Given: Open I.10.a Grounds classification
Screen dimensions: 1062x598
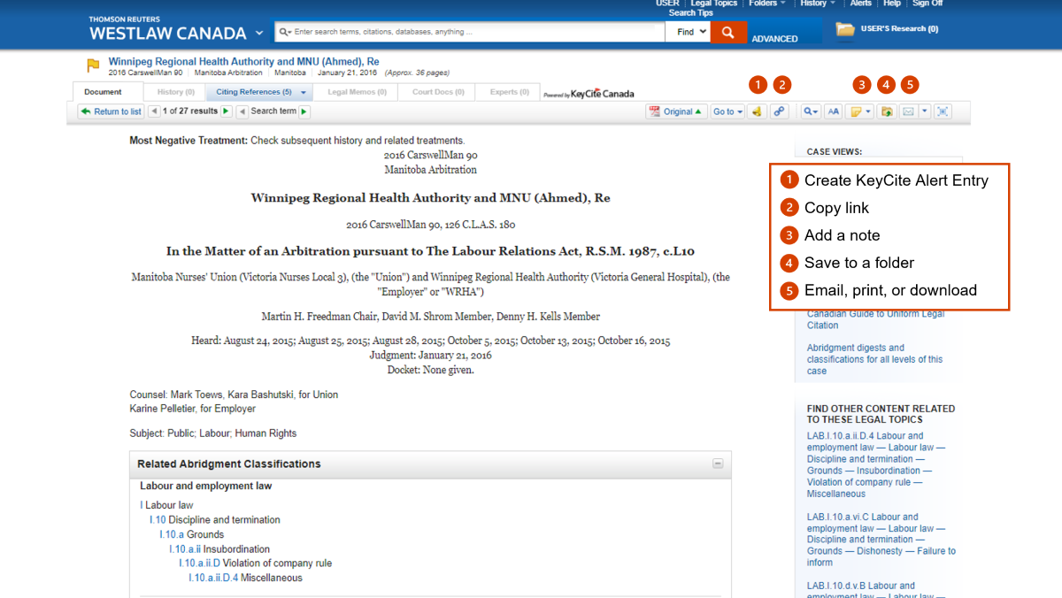Looking at the screenshot, I should (x=192, y=534).
